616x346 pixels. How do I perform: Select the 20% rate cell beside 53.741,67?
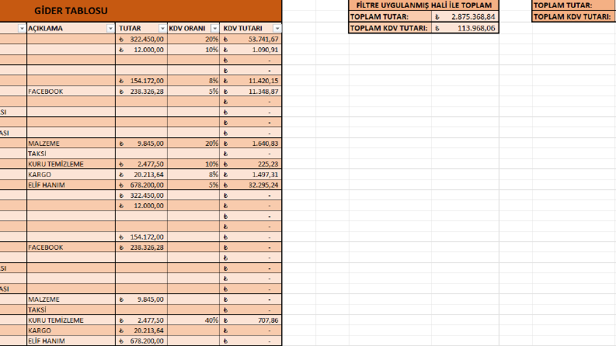tap(193, 40)
